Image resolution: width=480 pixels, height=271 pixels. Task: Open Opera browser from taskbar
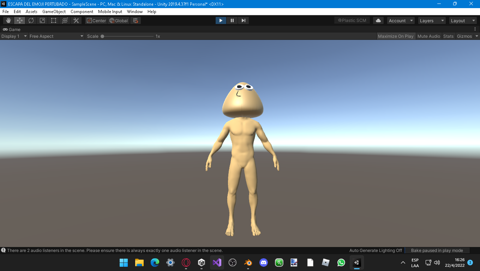186,263
